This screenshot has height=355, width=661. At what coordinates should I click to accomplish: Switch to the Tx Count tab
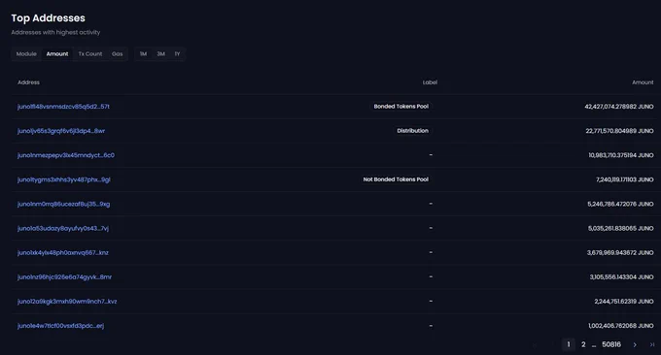pyautogui.click(x=90, y=54)
